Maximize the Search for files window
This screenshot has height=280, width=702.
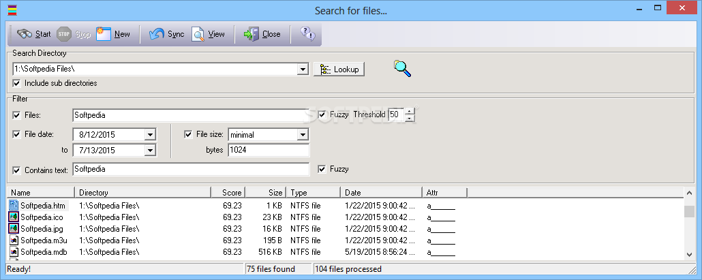tap(658, 8)
